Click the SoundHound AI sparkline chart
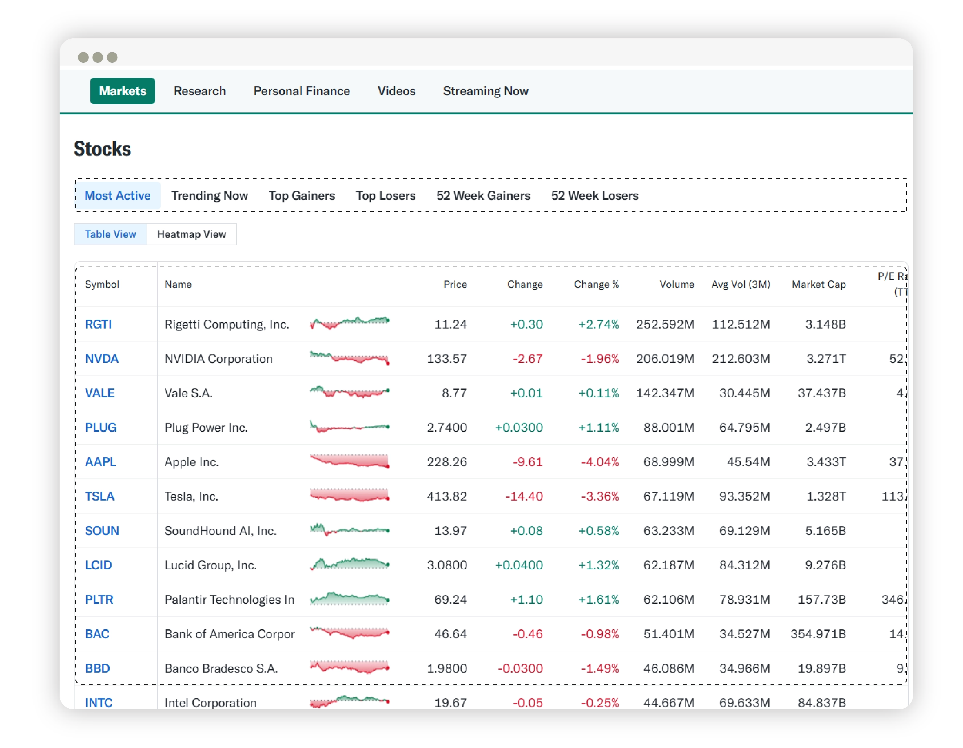Viewport: 963px width, 748px height. pyautogui.click(x=350, y=529)
